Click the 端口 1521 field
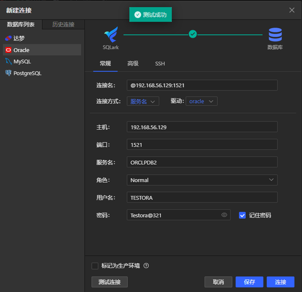The height and width of the screenshot is (292, 302). pyautogui.click(x=202, y=144)
